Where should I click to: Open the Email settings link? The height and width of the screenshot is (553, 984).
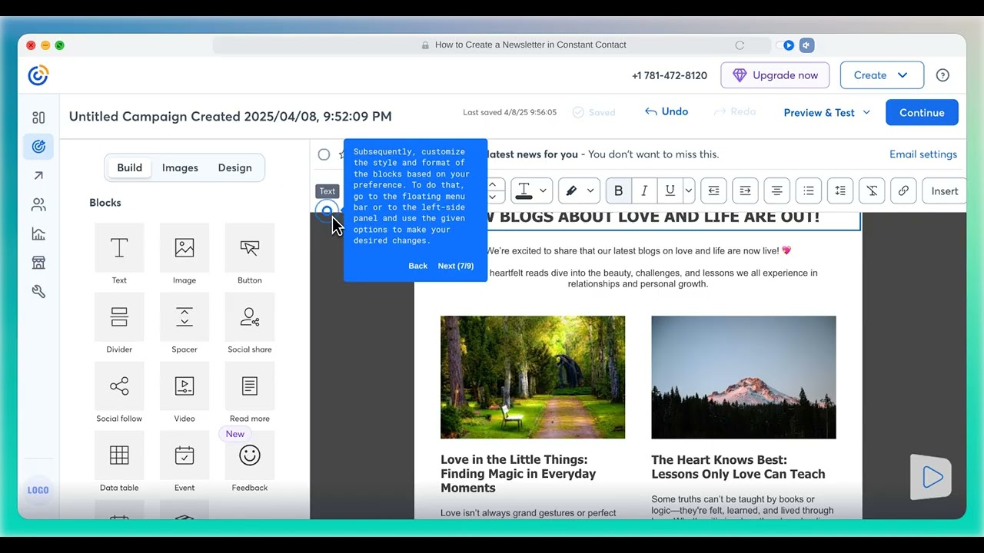pos(923,154)
